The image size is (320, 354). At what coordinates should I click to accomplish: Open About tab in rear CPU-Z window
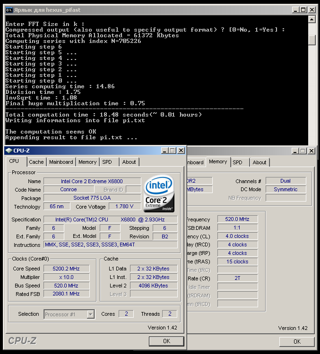point(259,162)
